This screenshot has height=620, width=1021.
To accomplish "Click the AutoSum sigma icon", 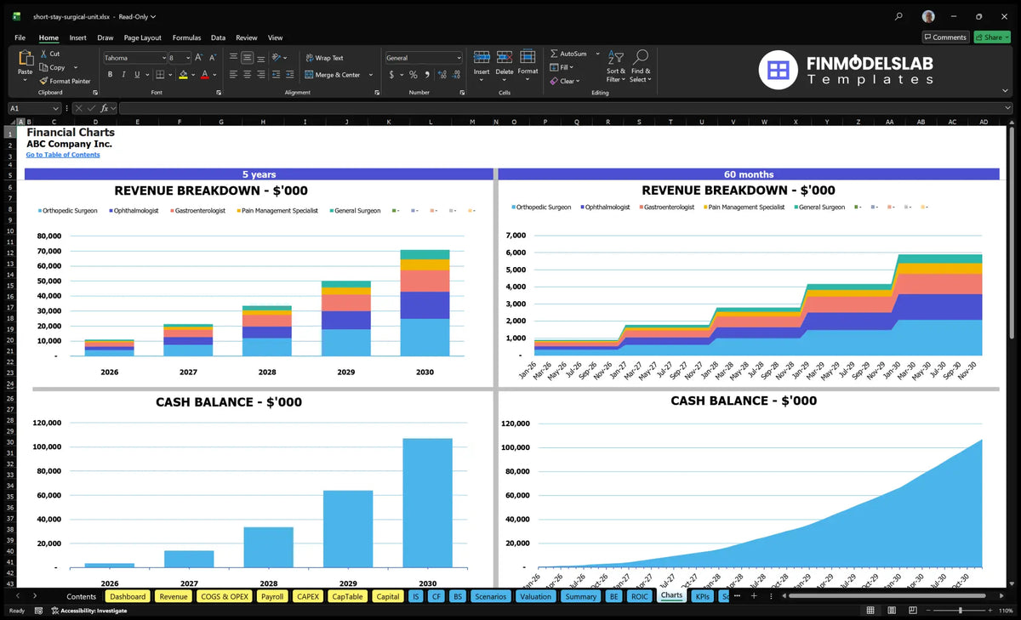I will click(x=554, y=54).
